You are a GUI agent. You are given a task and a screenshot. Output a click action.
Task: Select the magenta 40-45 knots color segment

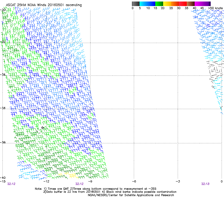tap(199, 4)
